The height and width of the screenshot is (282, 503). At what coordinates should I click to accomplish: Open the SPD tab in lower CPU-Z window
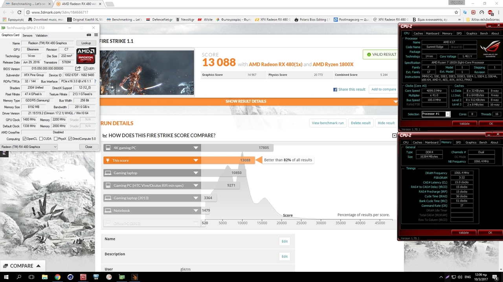coord(458,142)
